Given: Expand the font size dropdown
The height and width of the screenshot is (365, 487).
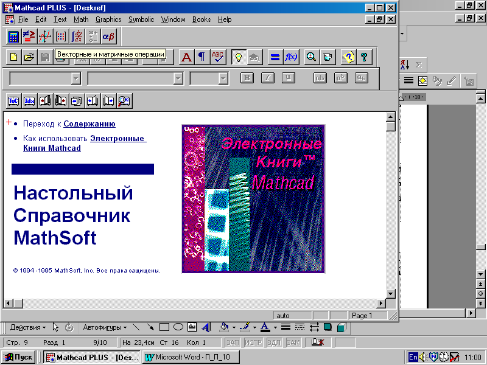Looking at the screenshot, I should coord(223,78).
